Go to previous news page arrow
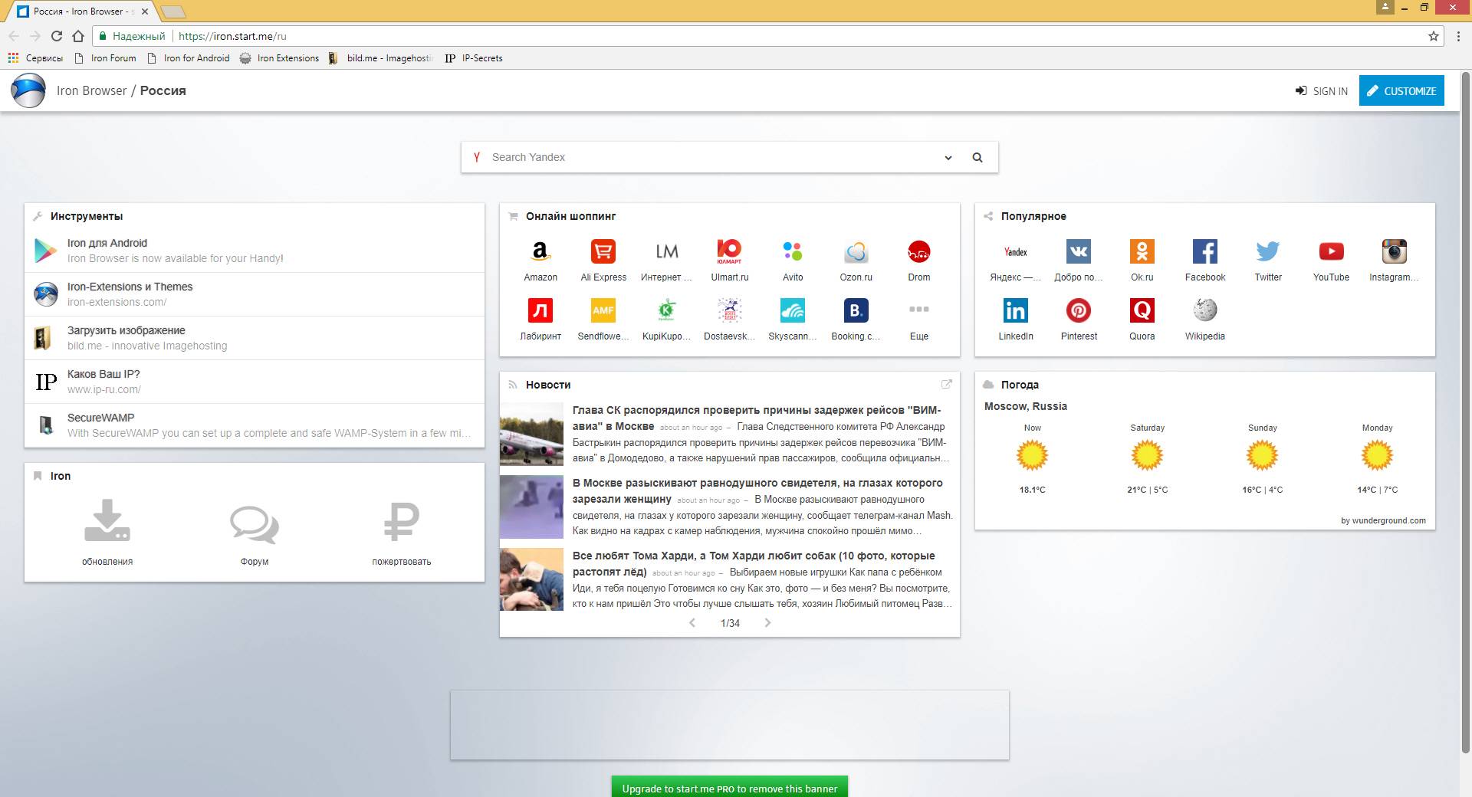1472x797 pixels. [x=692, y=623]
